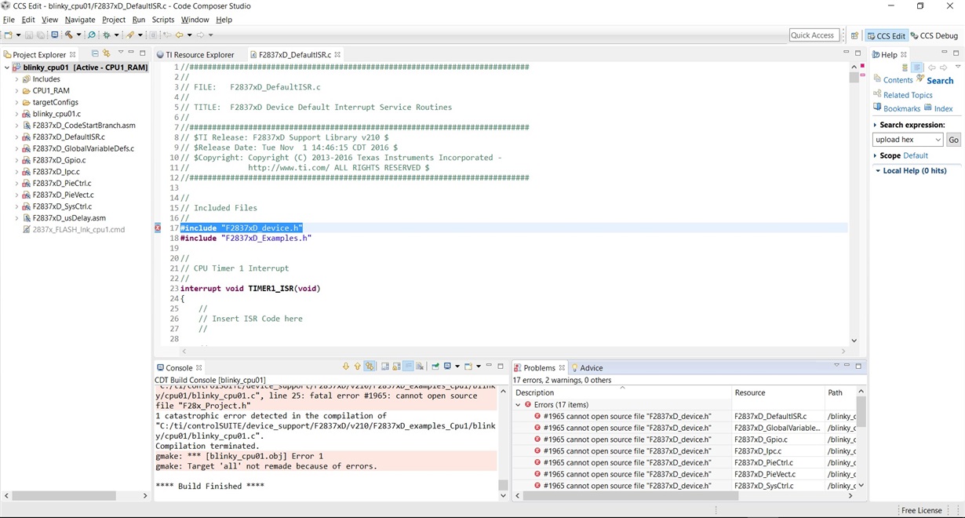Switch to the Advice tab

[587, 367]
